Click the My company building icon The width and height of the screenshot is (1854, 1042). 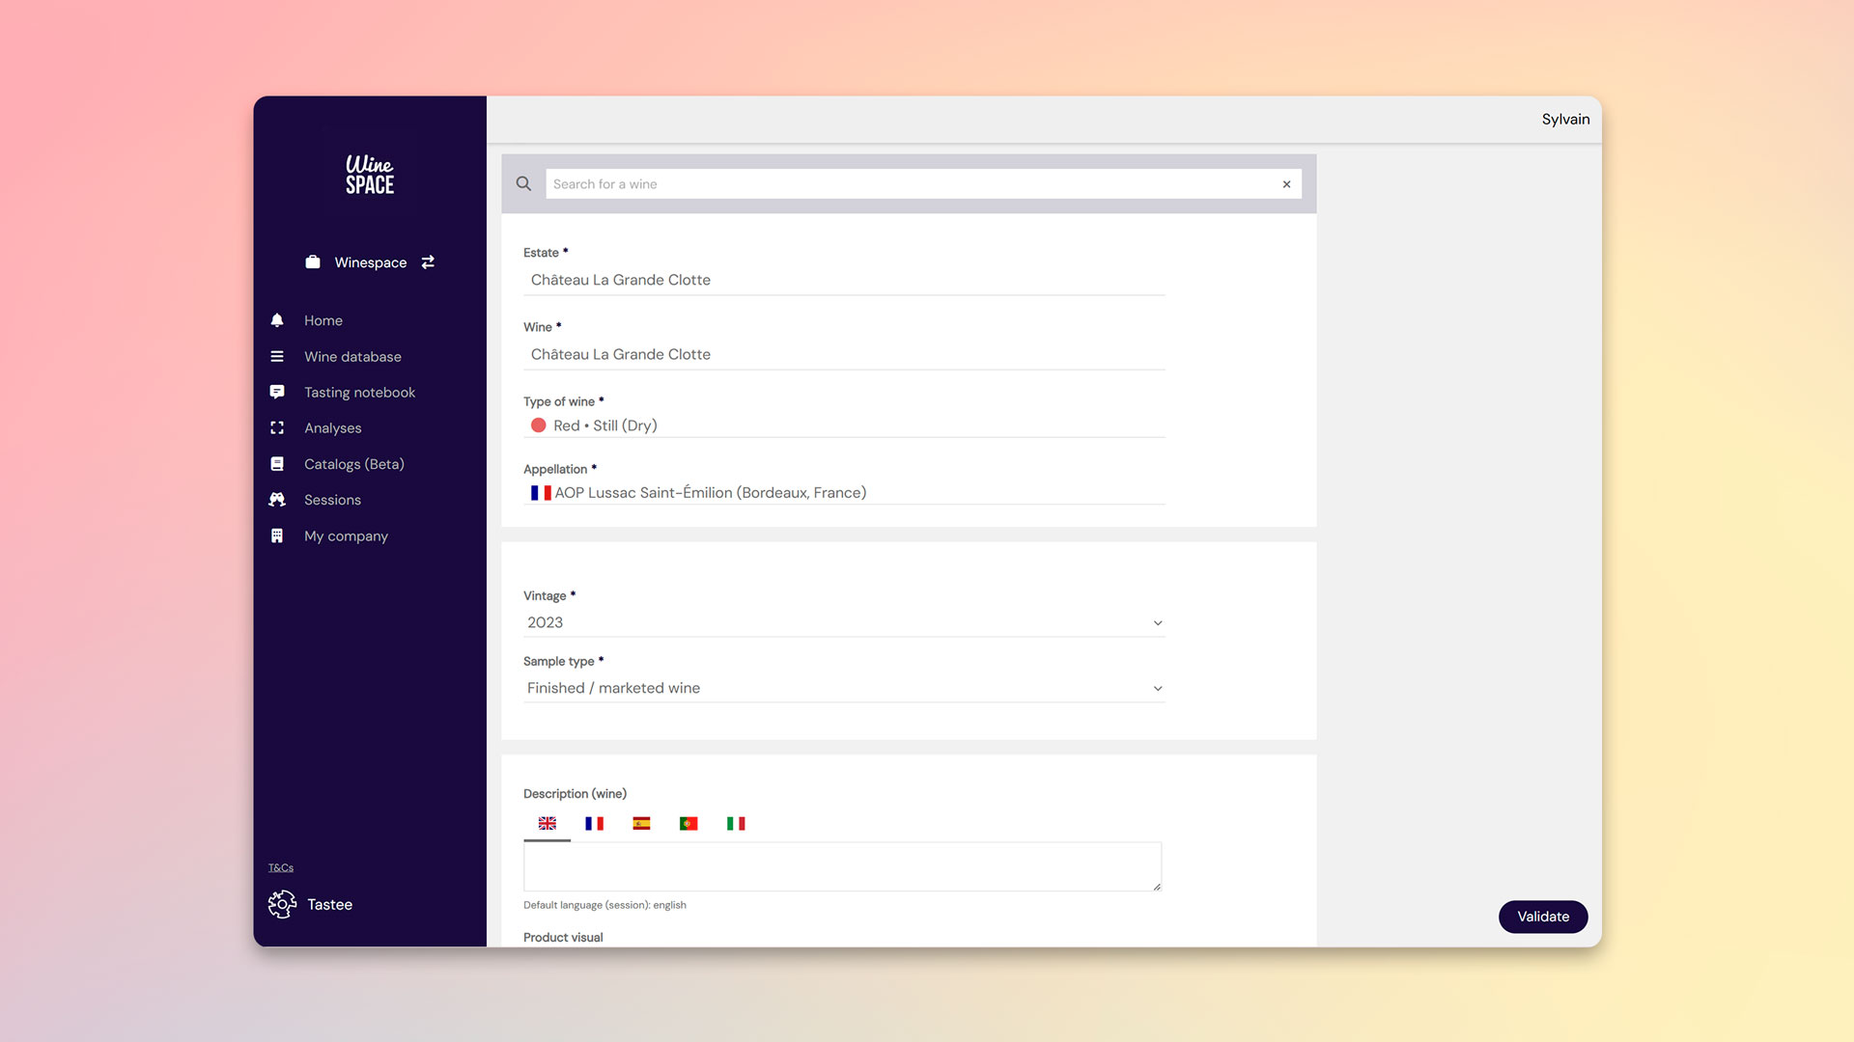coord(277,535)
